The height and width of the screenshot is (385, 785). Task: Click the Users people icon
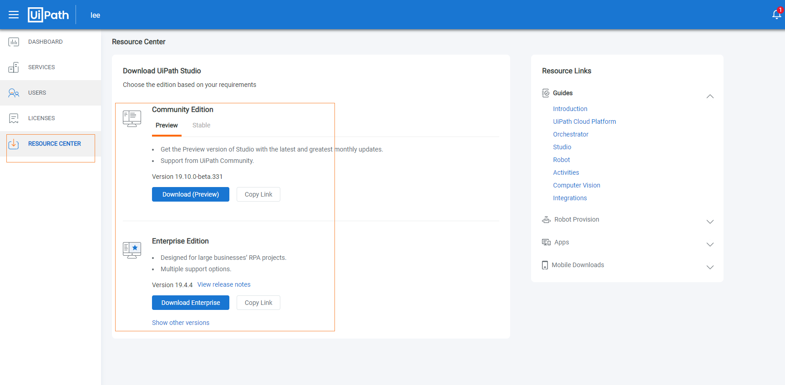click(x=14, y=93)
